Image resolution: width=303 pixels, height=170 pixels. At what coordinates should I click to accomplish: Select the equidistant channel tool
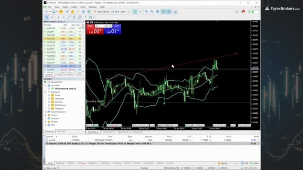click(74, 17)
